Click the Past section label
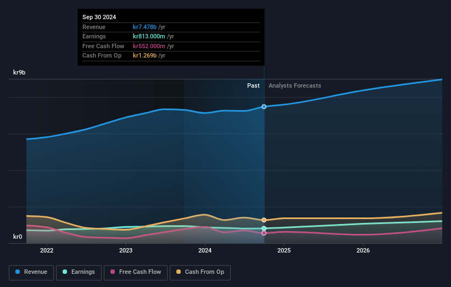Viewport: 451px width, 287px height. (x=253, y=85)
